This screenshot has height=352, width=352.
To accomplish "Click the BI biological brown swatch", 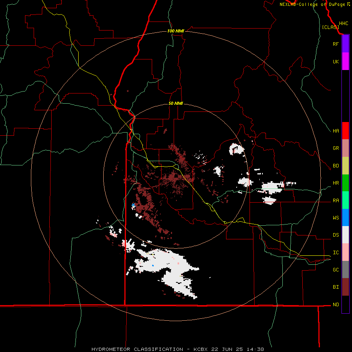I will (x=345, y=287).
